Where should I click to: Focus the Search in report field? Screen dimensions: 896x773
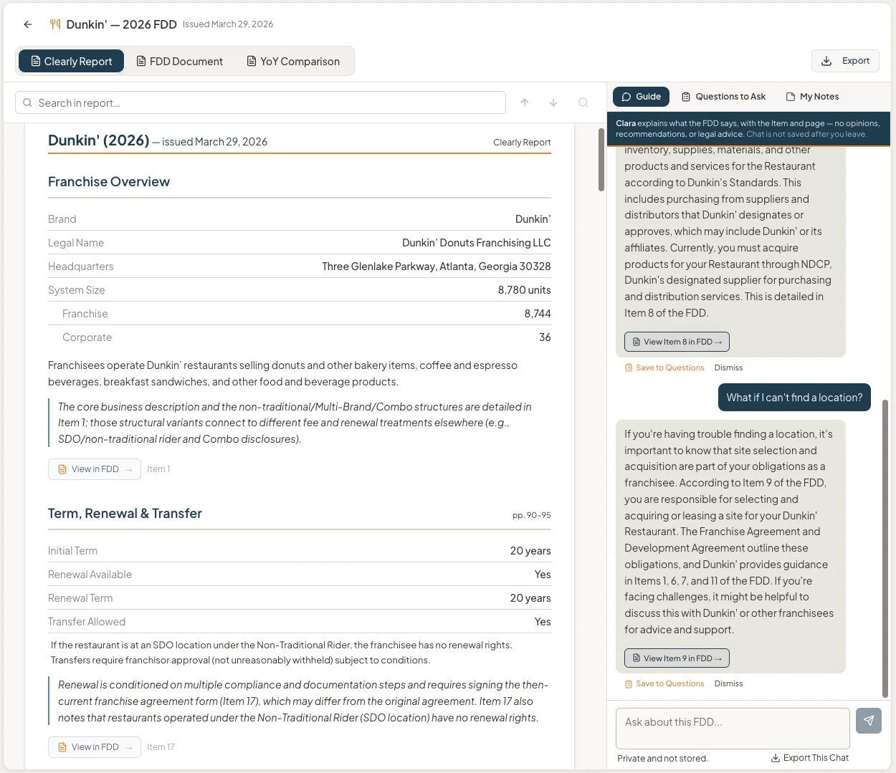[x=260, y=102]
